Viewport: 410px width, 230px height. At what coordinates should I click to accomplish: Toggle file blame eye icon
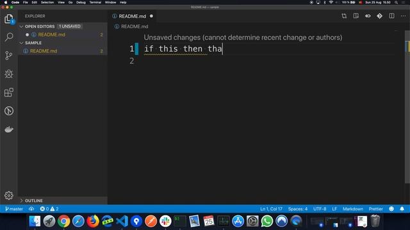click(x=368, y=16)
